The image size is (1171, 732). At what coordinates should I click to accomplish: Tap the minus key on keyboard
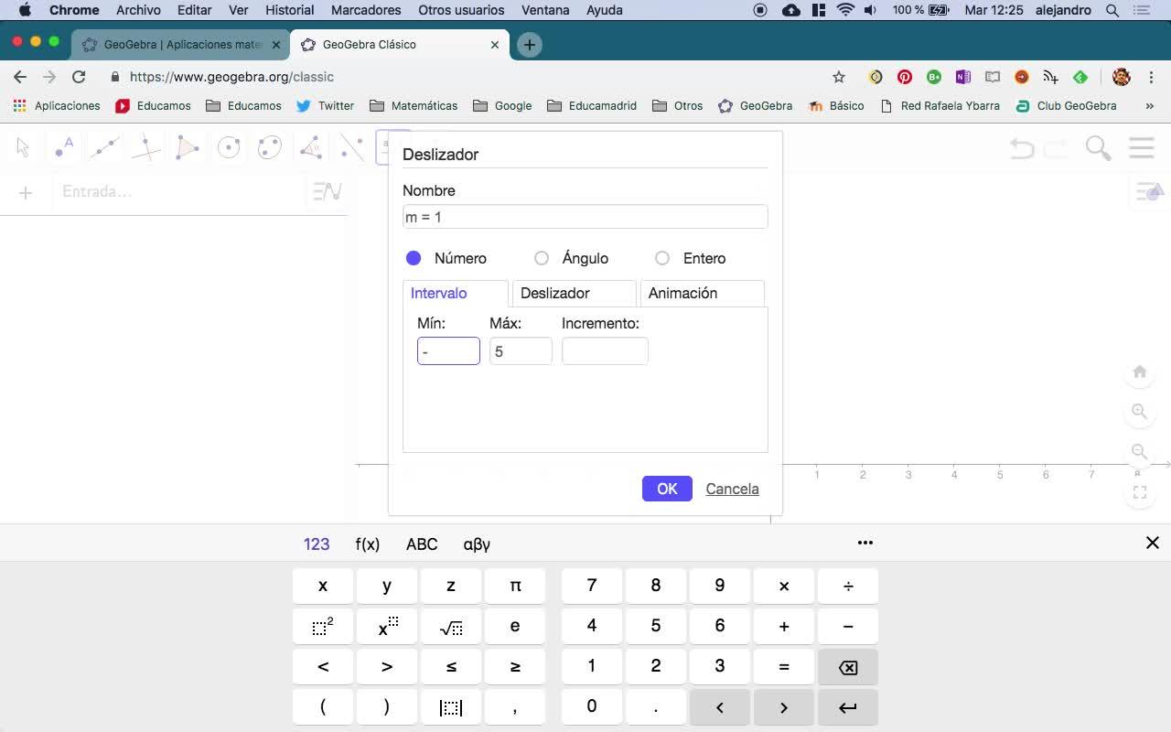(848, 627)
